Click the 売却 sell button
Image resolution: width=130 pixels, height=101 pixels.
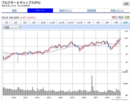121,17
